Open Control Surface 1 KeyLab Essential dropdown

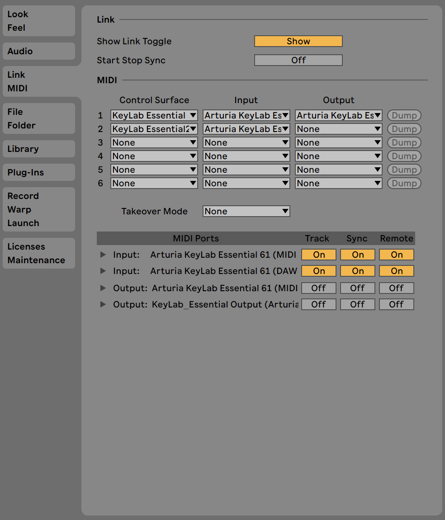(154, 115)
